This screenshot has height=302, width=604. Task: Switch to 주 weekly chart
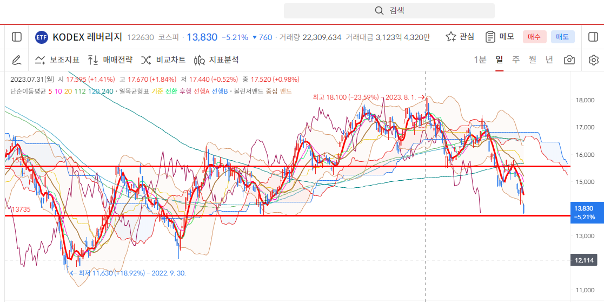(x=515, y=60)
